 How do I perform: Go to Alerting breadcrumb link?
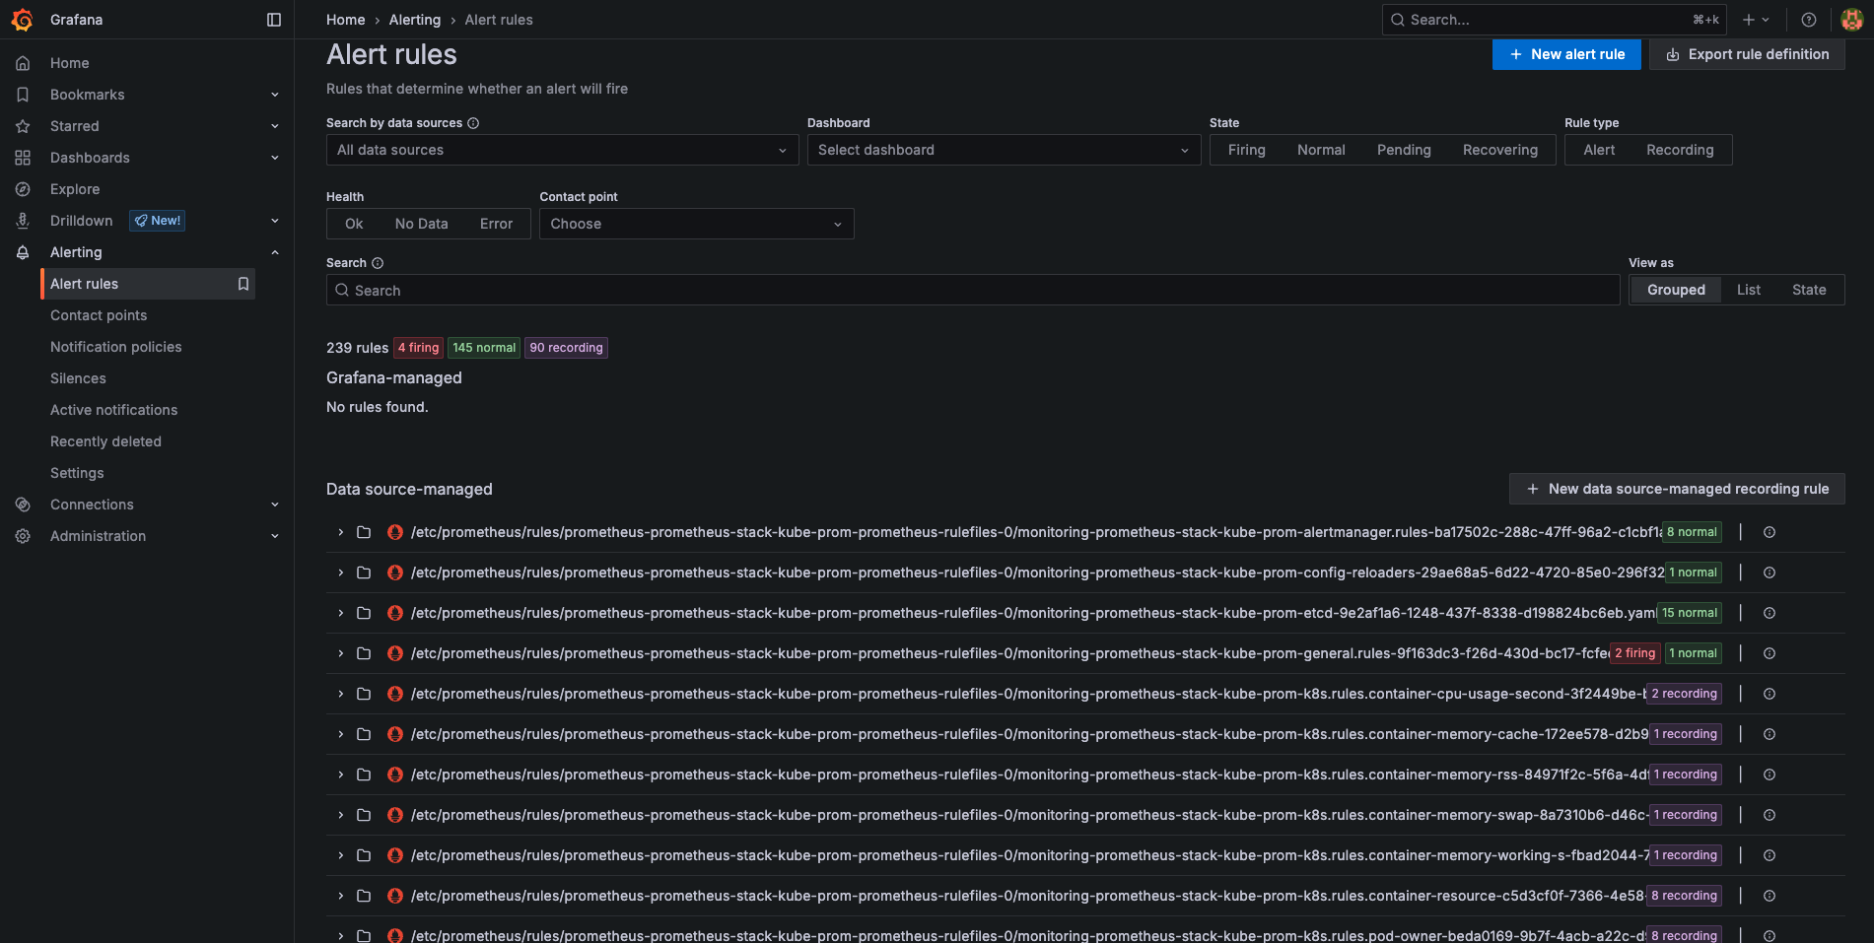point(415,20)
